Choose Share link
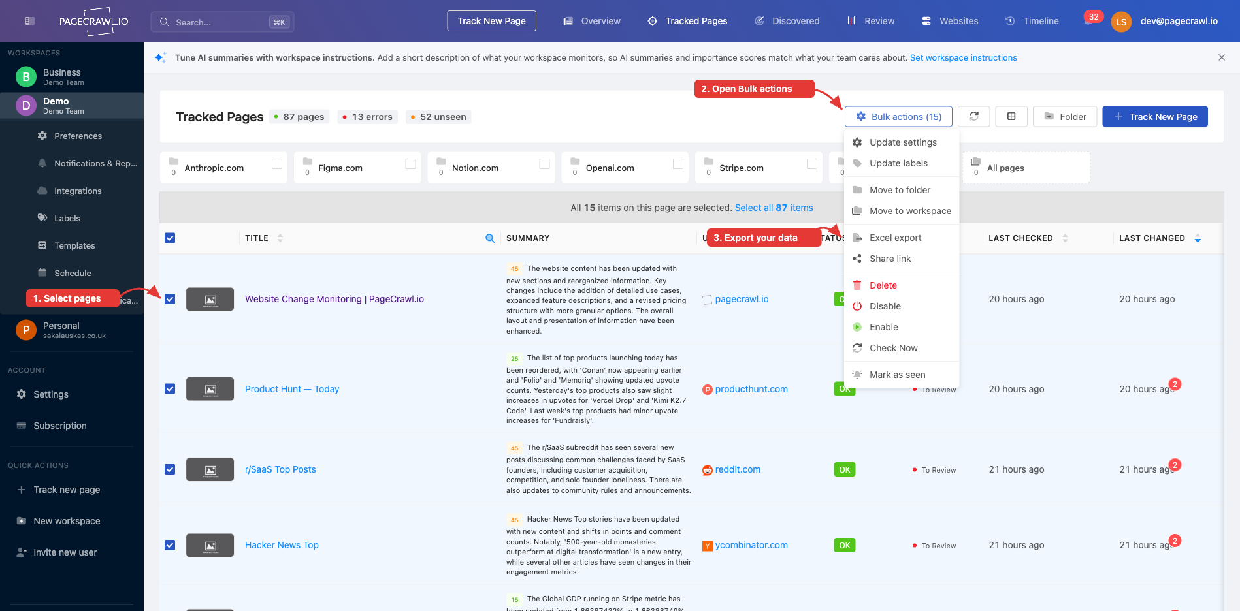This screenshot has width=1240, height=611. tap(902, 258)
